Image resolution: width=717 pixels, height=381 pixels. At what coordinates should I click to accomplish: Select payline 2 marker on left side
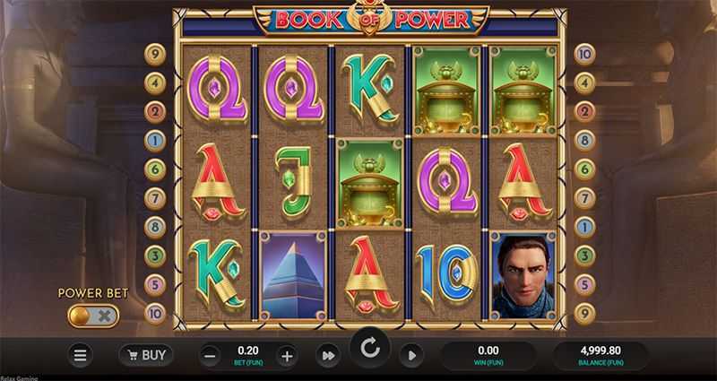[x=155, y=112]
